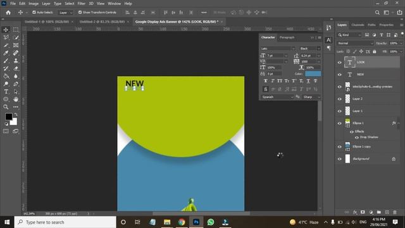The height and width of the screenshot is (228, 405).
Task: Toggle Show Transform Controls checkbox
Action: coord(80,13)
